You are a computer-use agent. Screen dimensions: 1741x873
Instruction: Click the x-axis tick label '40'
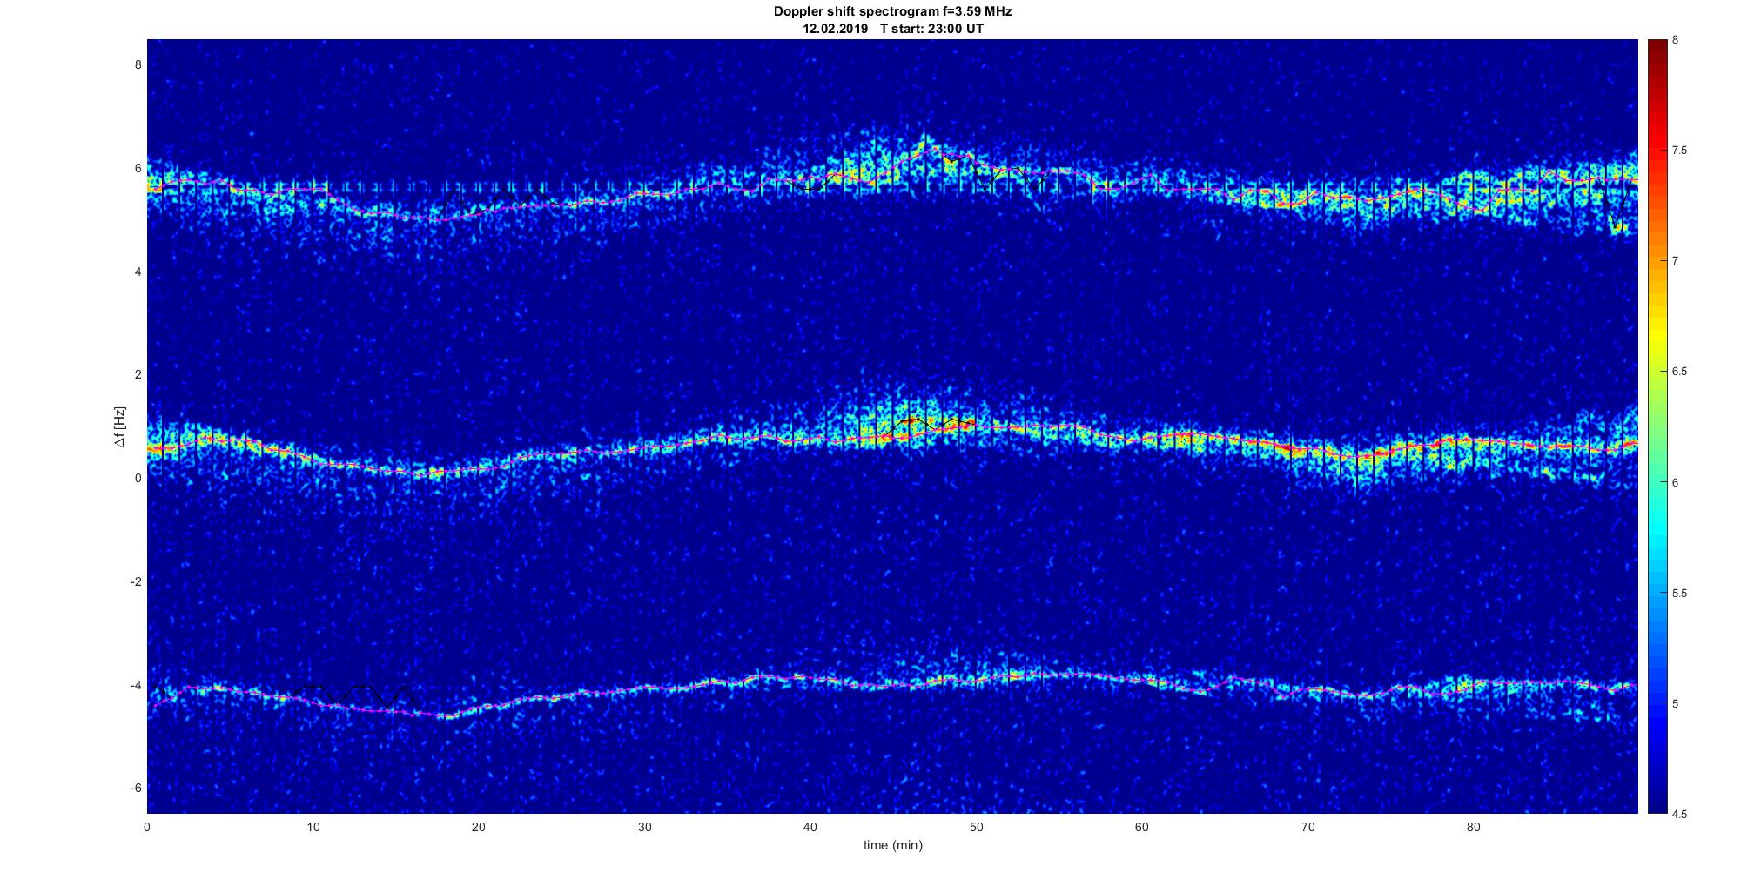[x=810, y=828]
